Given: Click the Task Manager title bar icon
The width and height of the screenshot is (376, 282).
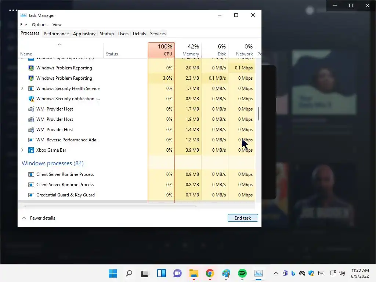Looking at the screenshot, I should [23, 15].
